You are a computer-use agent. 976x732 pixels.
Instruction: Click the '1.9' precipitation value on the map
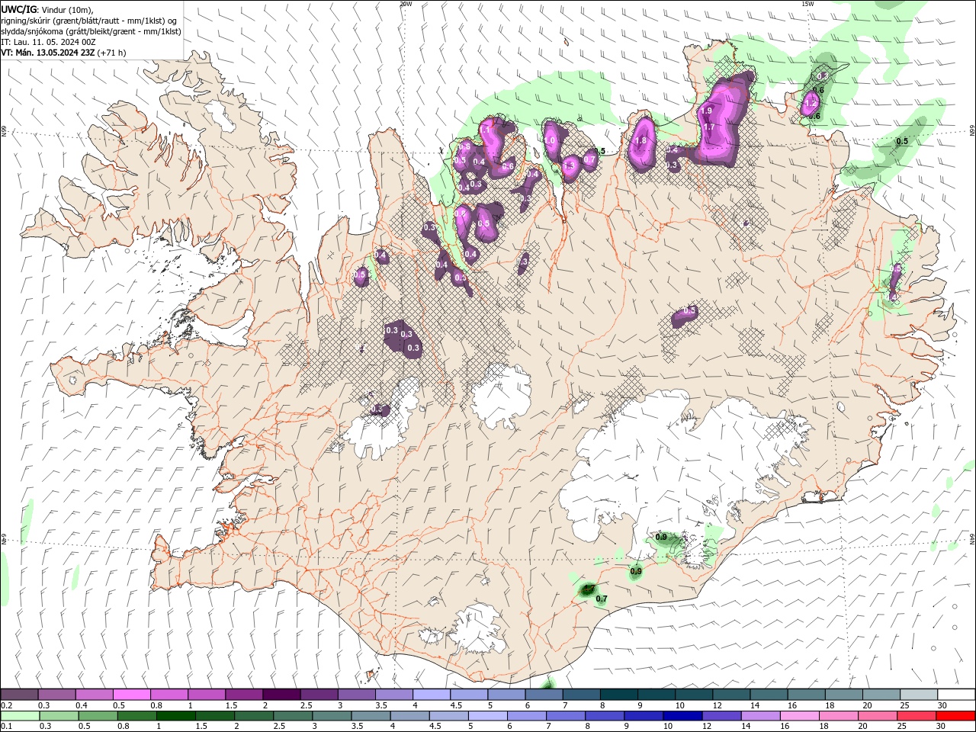[x=706, y=111]
